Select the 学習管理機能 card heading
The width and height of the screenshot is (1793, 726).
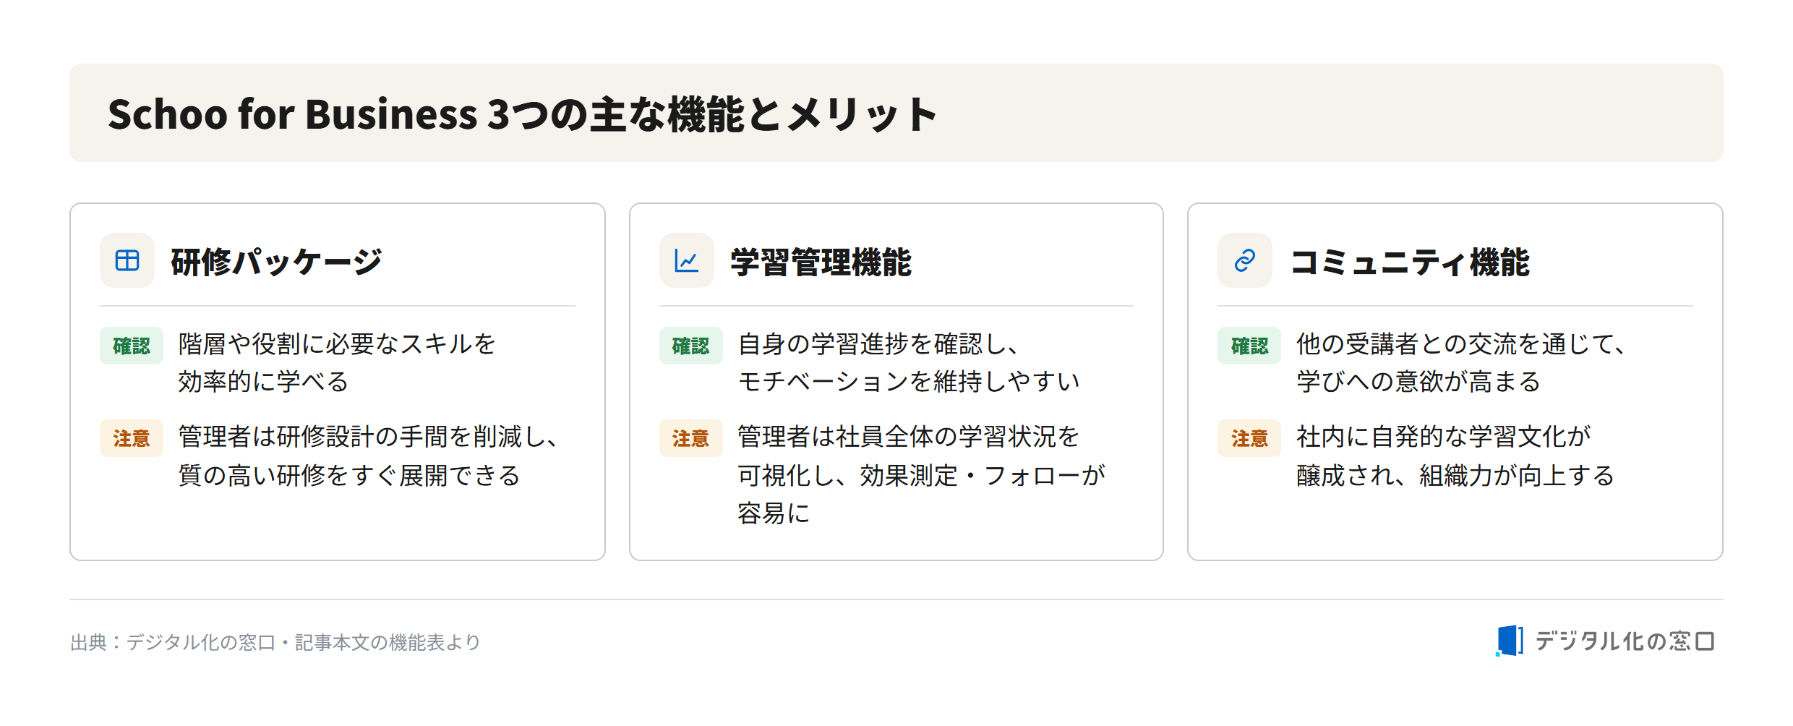click(821, 262)
